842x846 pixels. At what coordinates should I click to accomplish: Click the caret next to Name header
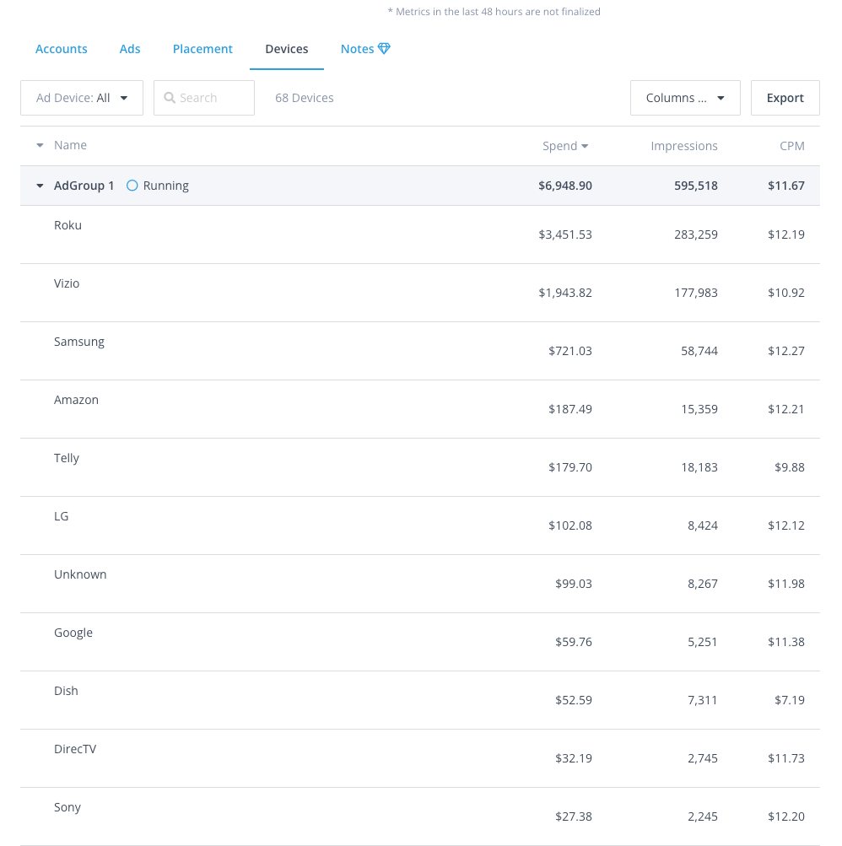(40, 146)
